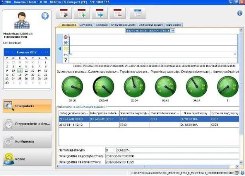
Task: Switch to the Dane ogólne tab
Action: pyautogui.click(x=173, y=25)
